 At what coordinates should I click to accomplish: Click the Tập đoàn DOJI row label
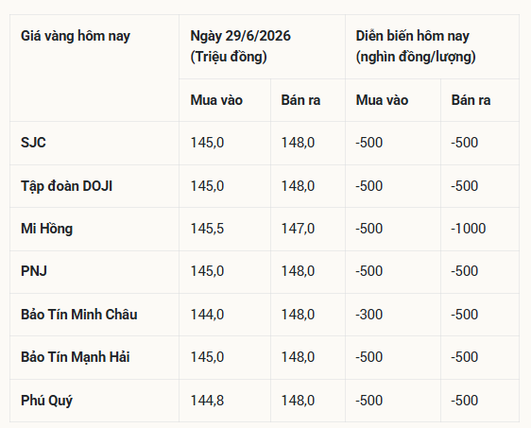[x=66, y=186]
